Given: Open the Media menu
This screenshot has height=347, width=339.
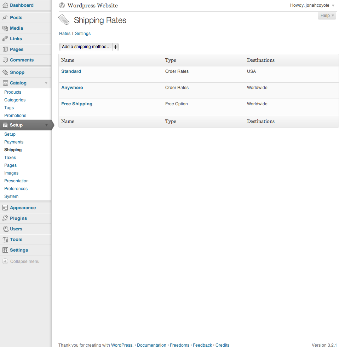Looking at the screenshot, I should (16, 28).
